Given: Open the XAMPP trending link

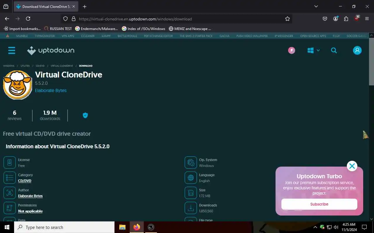Looking at the screenshot, I should (x=106, y=36).
